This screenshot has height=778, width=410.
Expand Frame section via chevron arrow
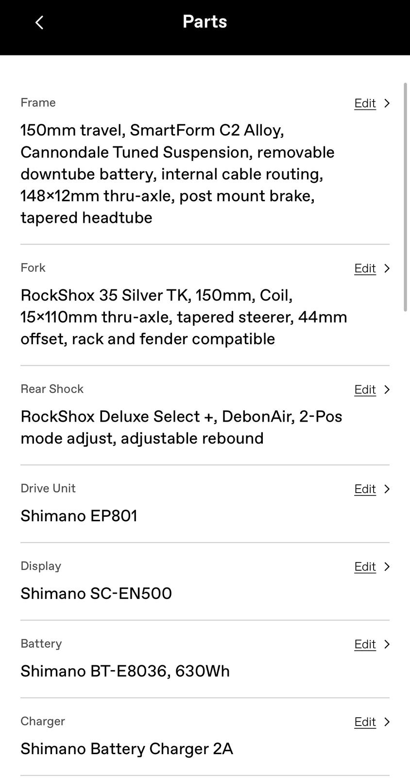(x=387, y=103)
